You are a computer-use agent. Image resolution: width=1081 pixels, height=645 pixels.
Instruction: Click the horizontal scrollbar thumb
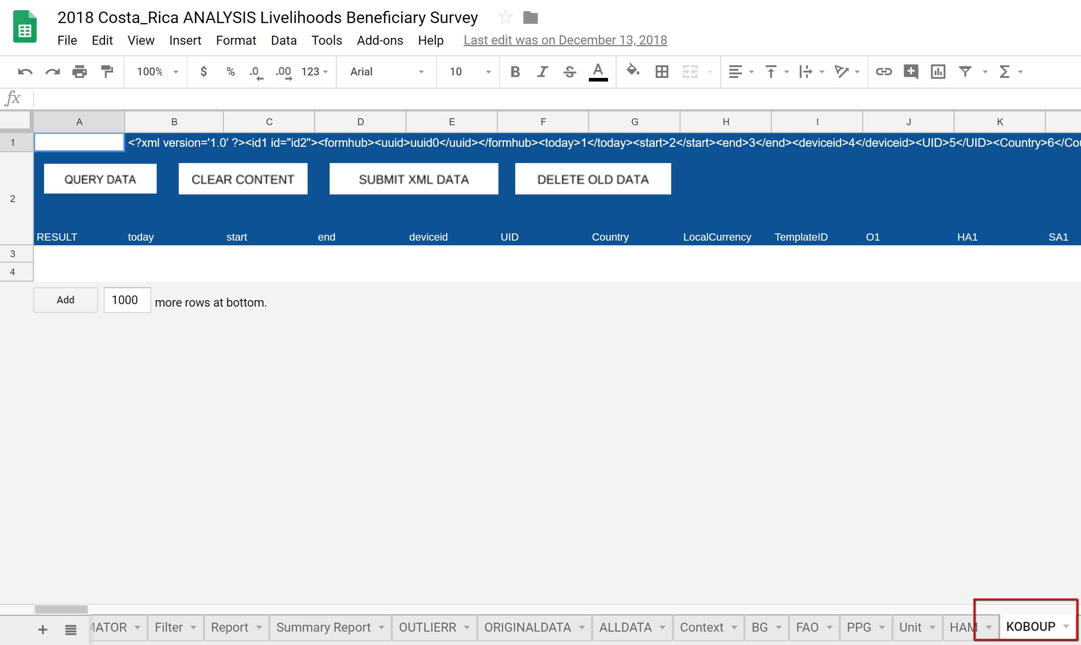click(x=61, y=609)
